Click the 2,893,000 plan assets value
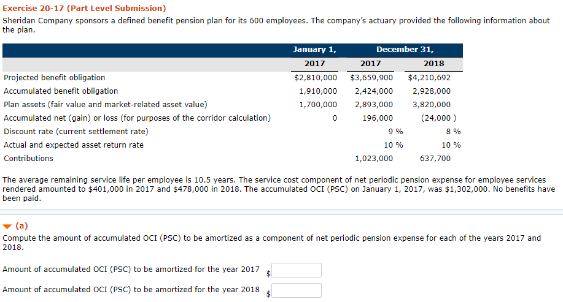563x302 pixels. click(374, 105)
